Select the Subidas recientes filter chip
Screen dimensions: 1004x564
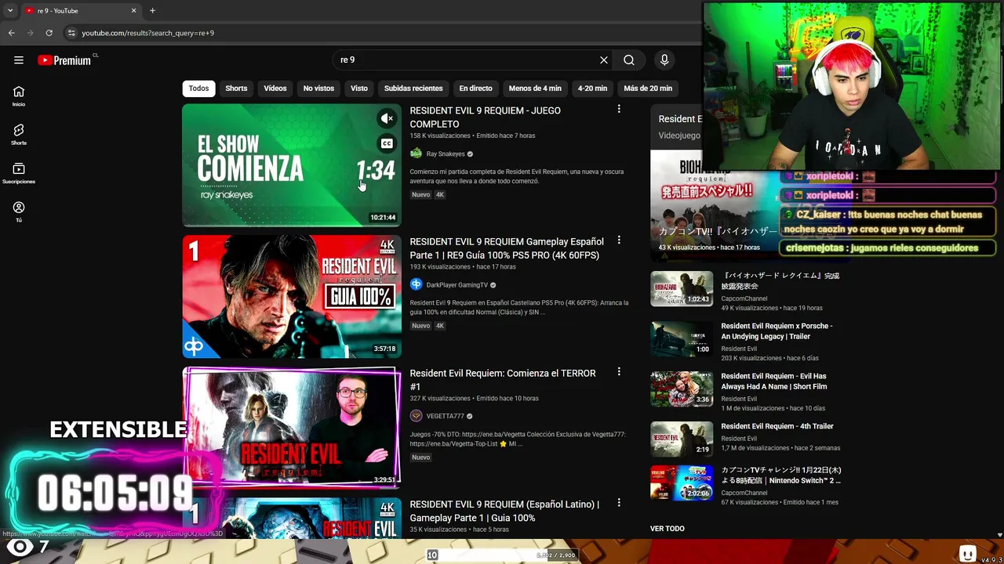[413, 89]
